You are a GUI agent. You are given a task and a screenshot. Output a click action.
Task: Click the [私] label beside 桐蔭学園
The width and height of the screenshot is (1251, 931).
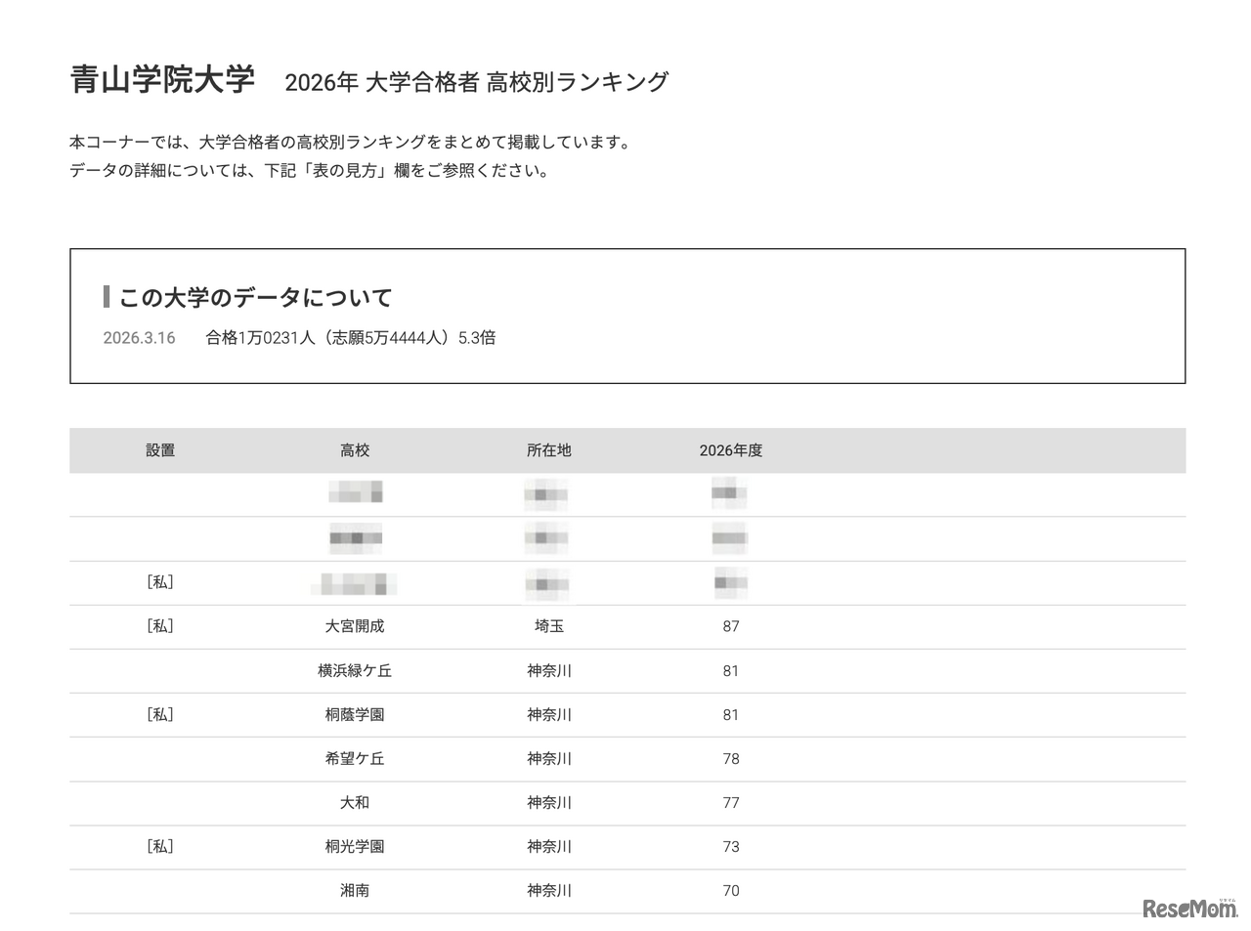click(159, 714)
